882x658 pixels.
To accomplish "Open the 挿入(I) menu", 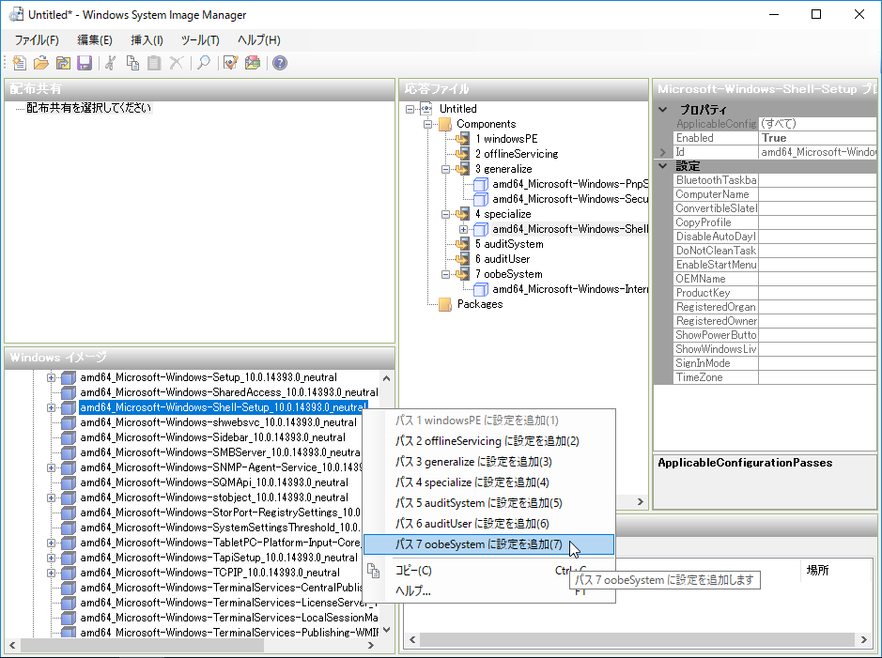I will tap(147, 40).
